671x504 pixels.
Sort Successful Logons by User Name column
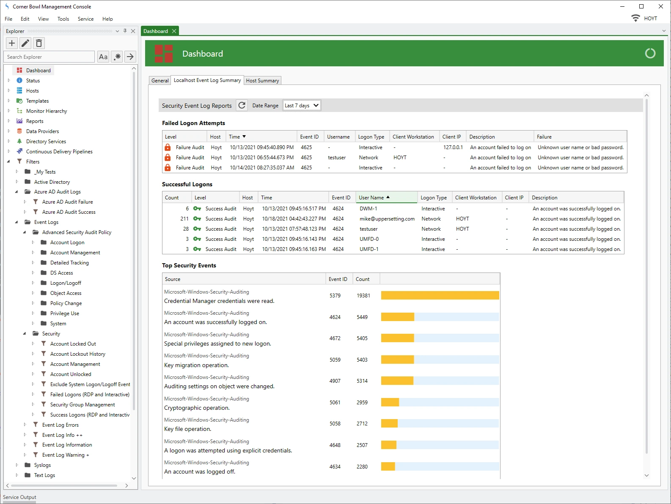pyautogui.click(x=386, y=197)
